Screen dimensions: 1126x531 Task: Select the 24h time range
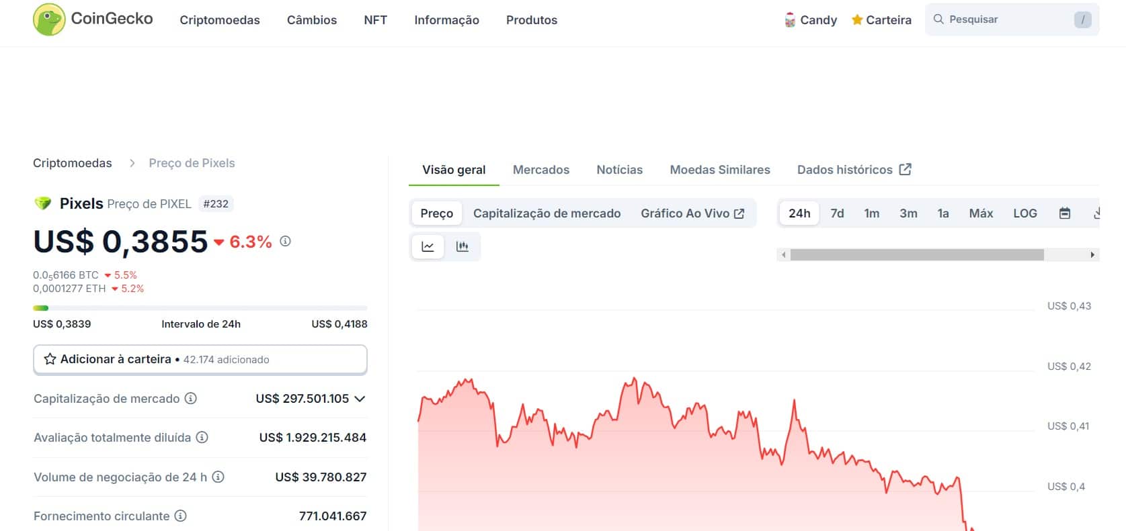point(799,213)
